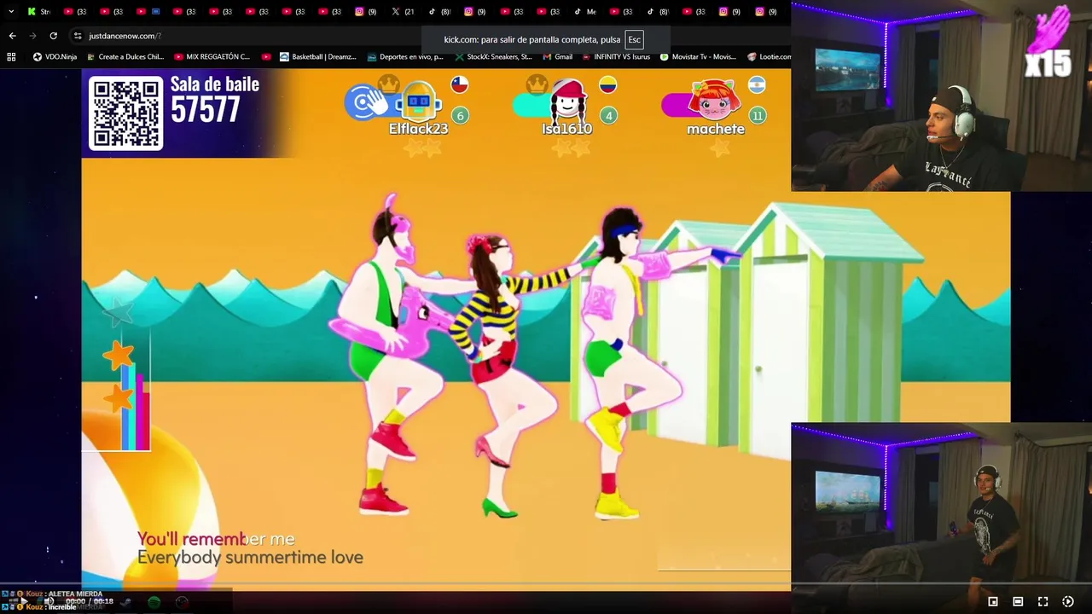
Task: Click the Colombia flag next to Isa1610
Action: pos(607,84)
